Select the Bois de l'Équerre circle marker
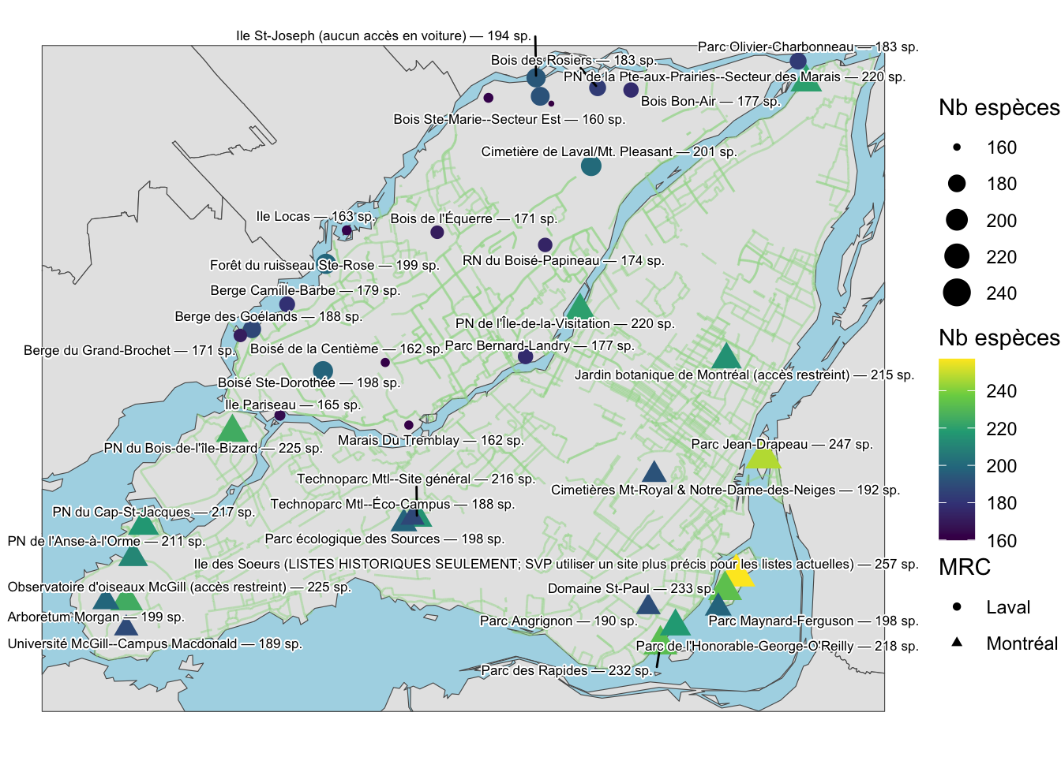This screenshot has height=757, width=1061. pyautogui.click(x=437, y=232)
